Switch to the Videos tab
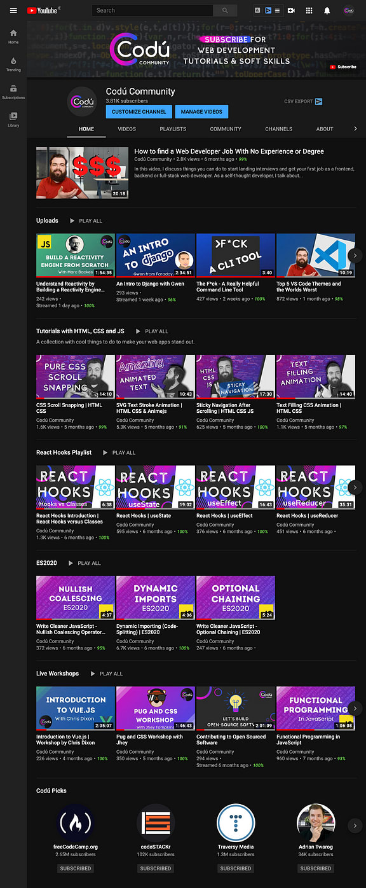Screen dimensions: 366x888 (x=127, y=129)
